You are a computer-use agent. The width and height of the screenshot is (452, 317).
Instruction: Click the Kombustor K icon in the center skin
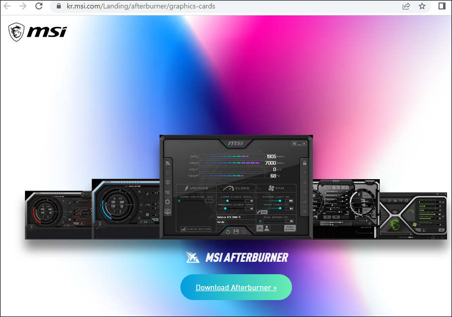tap(167, 173)
